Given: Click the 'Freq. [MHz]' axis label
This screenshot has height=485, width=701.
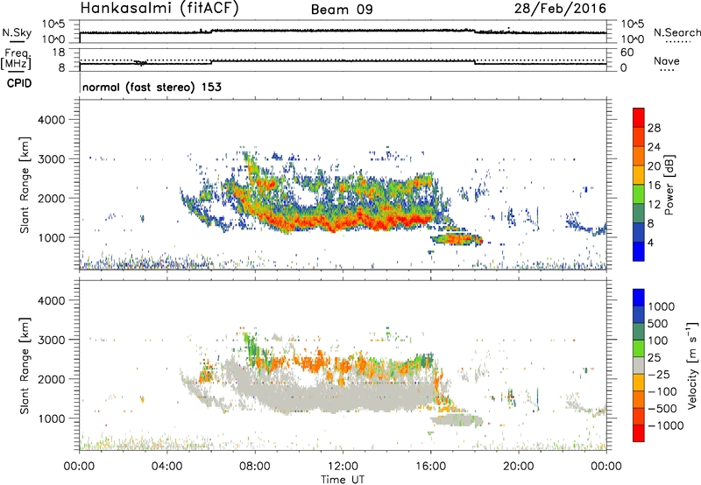Looking at the screenshot, I should (x=16, y=60).
